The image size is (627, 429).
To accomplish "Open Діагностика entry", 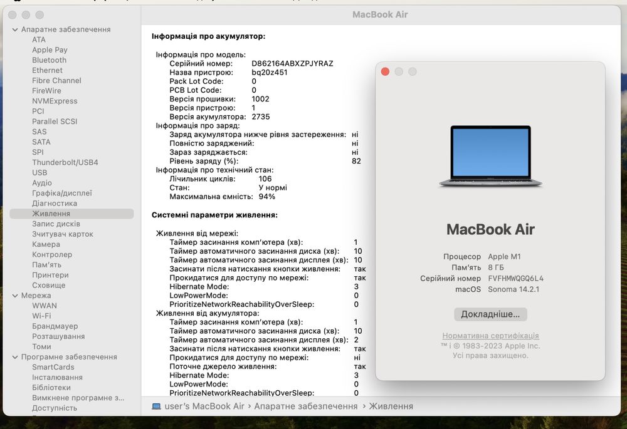I will click(55, 204).
